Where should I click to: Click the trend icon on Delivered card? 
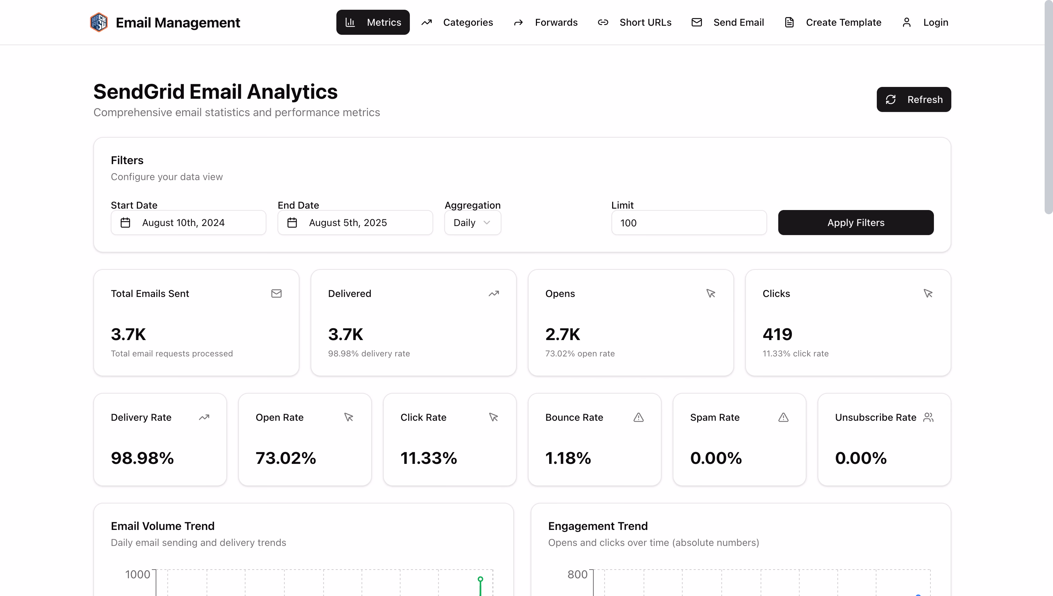click(x=493, y=293)
